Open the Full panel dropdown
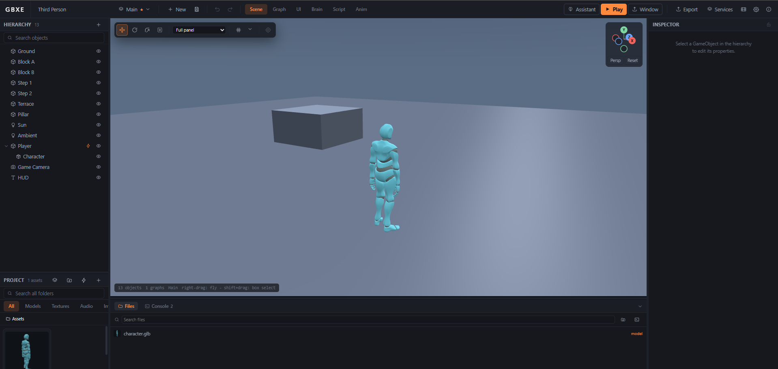The image size is (778, 369). (199, 30)
